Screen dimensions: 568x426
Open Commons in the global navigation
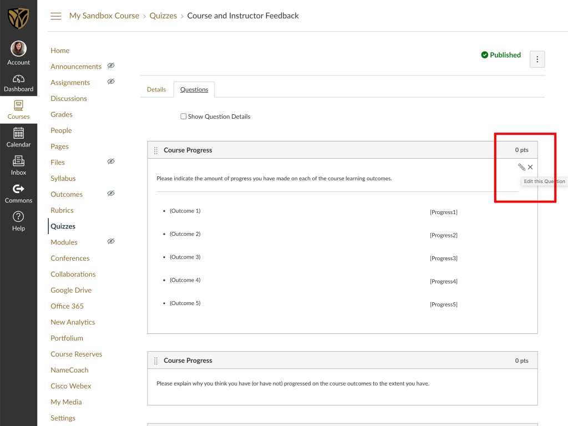[x=18, y=193]
